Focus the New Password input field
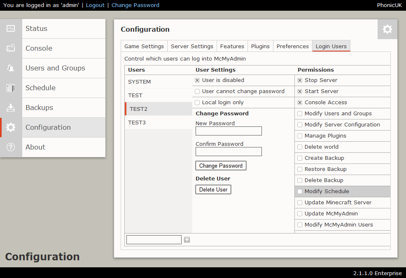 (x=229, y=131)
